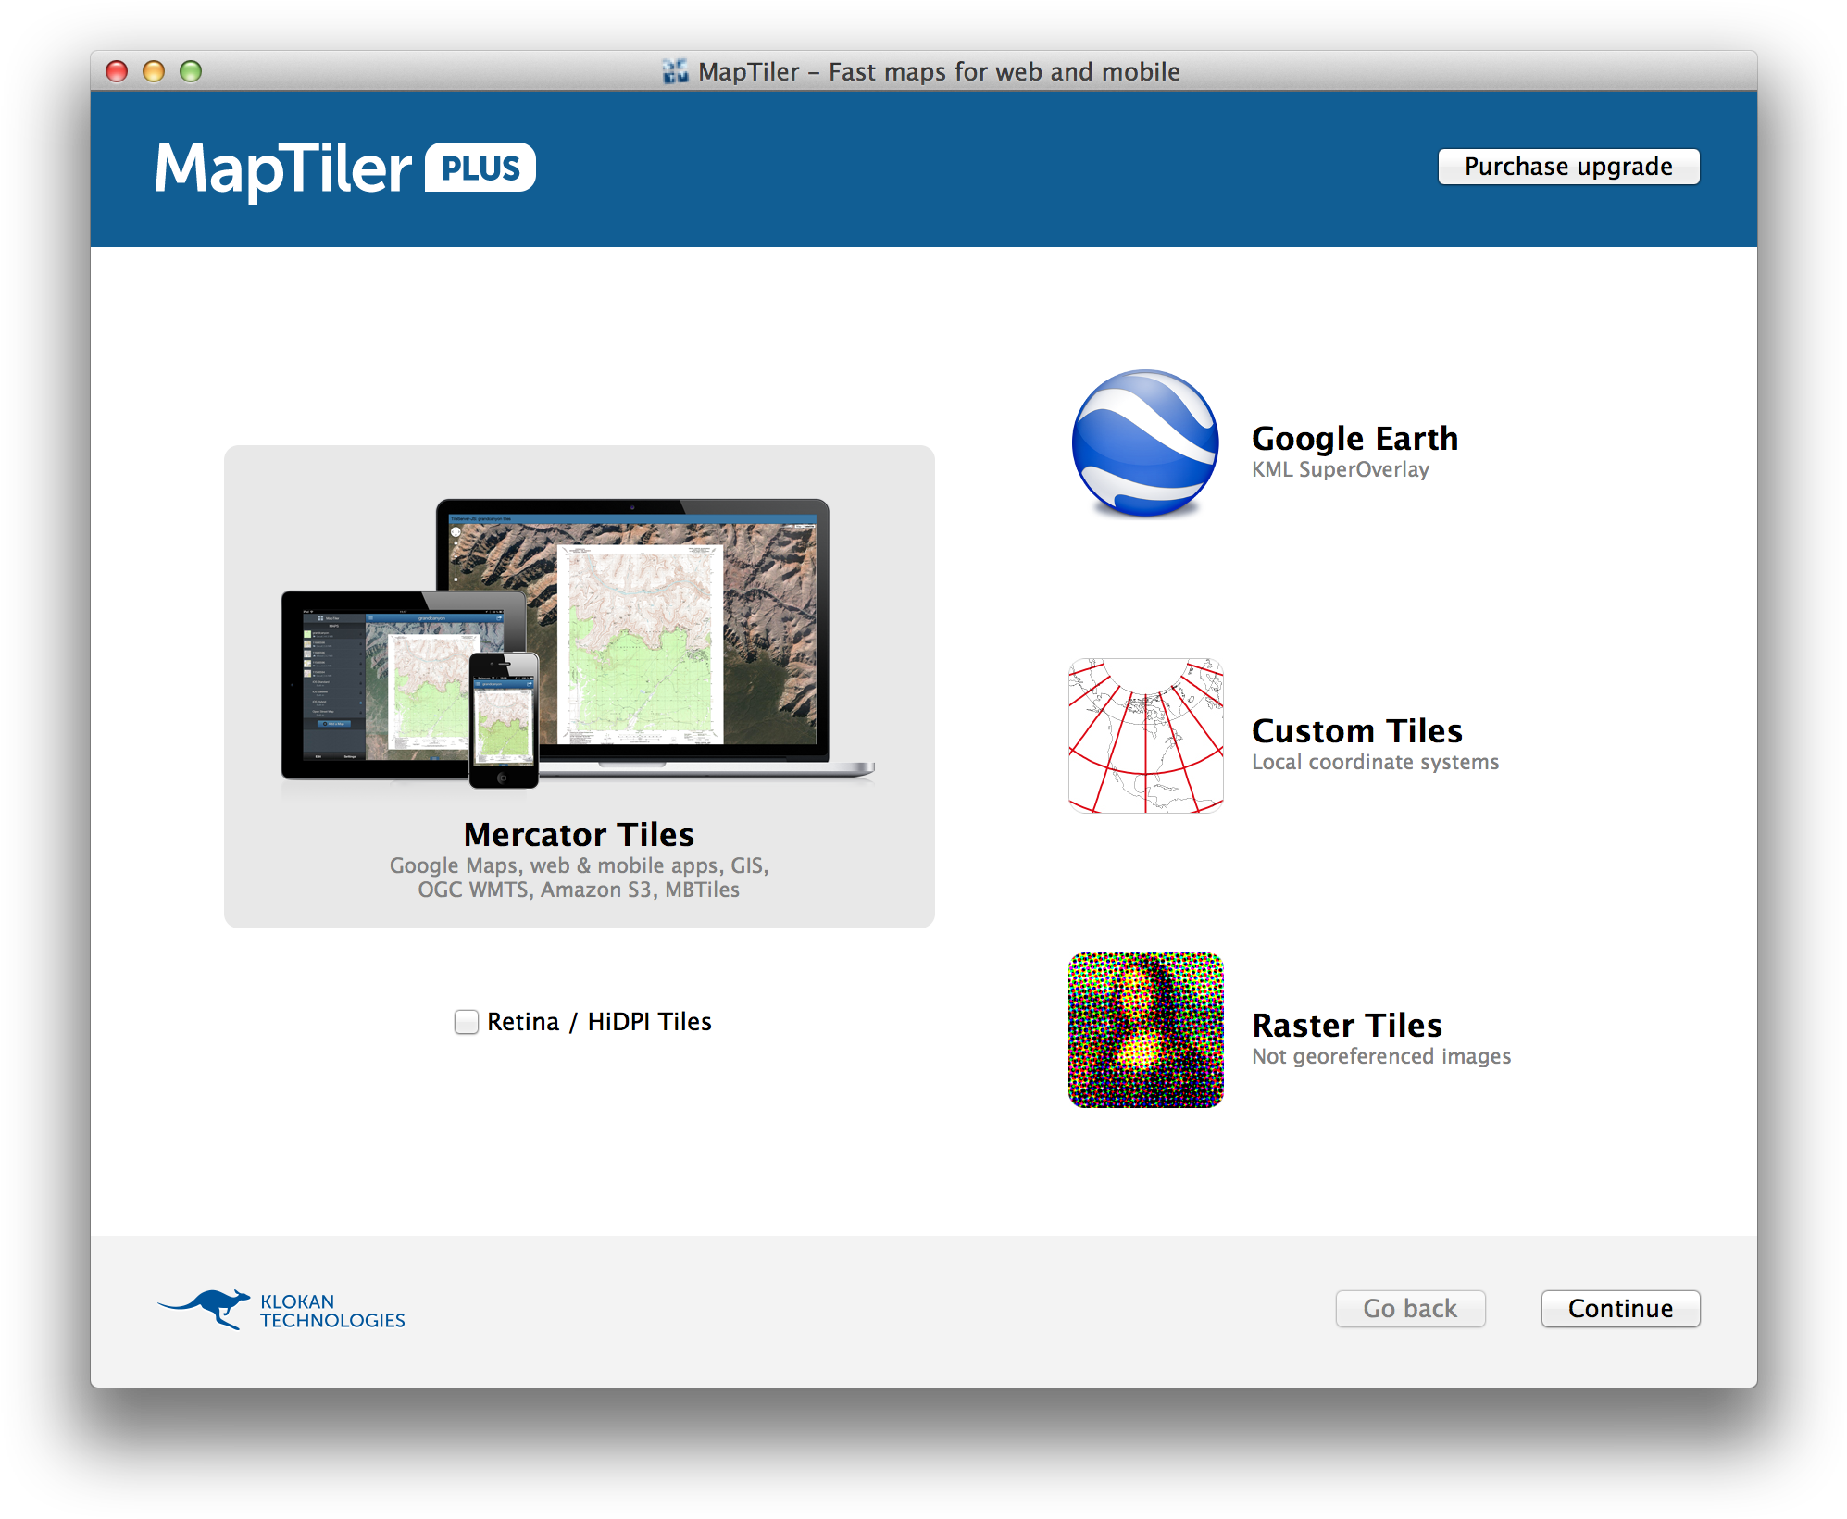The width and height of the screenshot is (1847, 1519).
Task: Choose the Raster Tiles Mona Lisa icon
Action: 1145,1029
